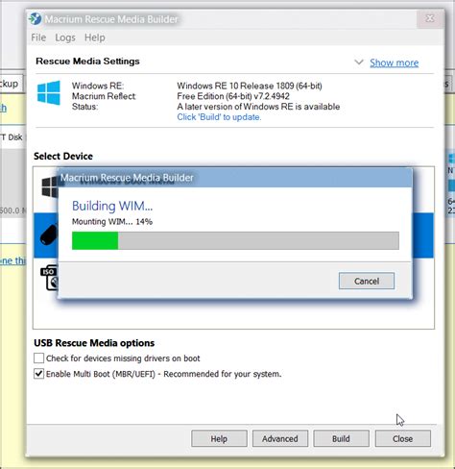
Task: Open the Help menu
Action: click(95, 37)
